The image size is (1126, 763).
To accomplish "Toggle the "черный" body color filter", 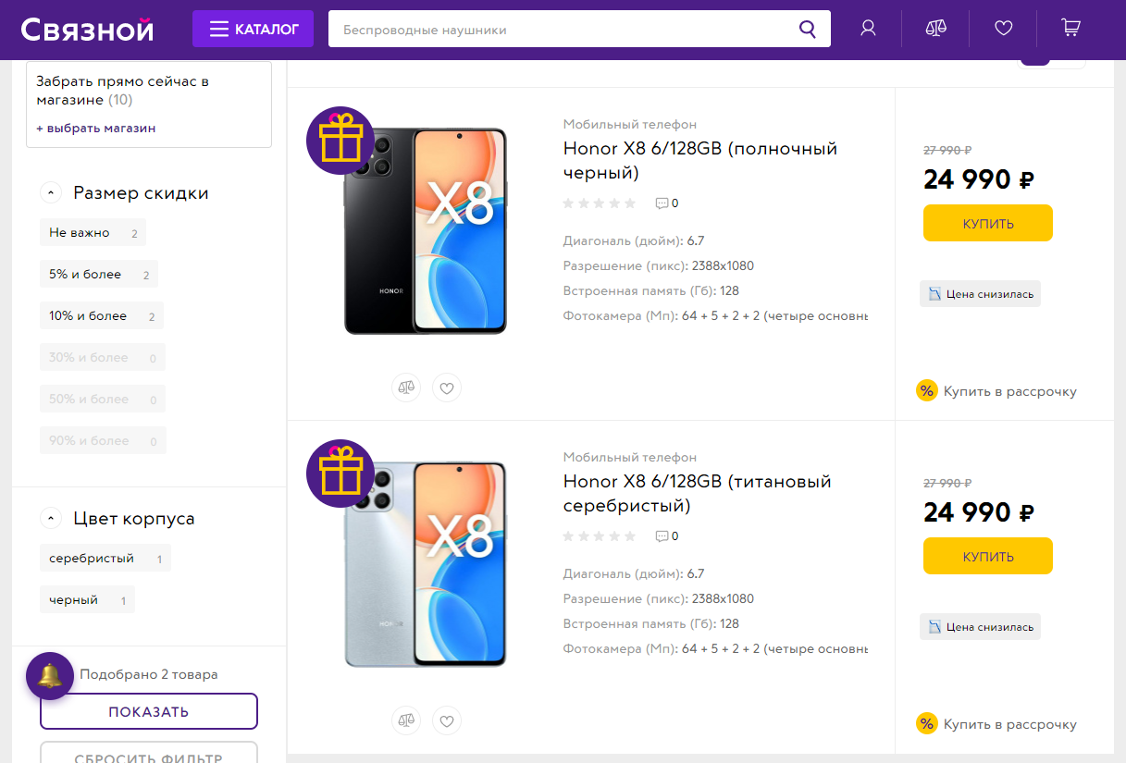I will point(87,600).
